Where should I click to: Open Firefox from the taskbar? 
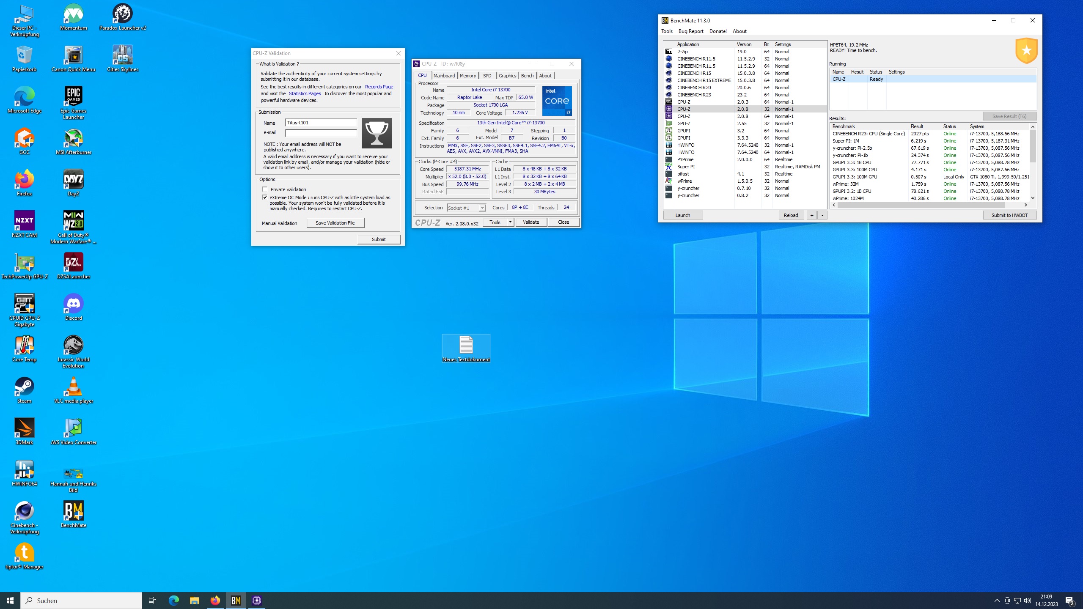point(215,601)
